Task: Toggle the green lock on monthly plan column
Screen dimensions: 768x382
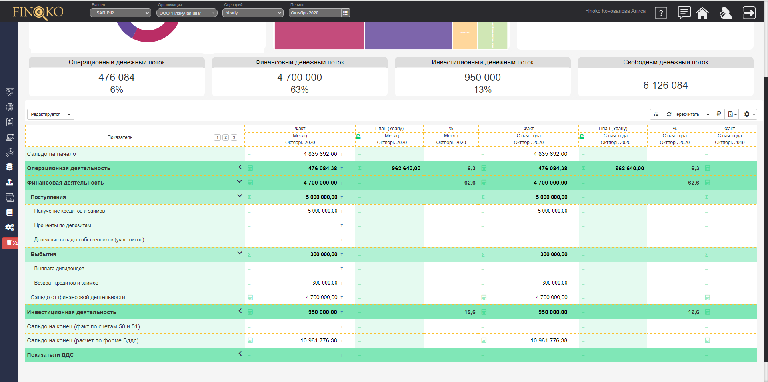Action: pos(358,137)
